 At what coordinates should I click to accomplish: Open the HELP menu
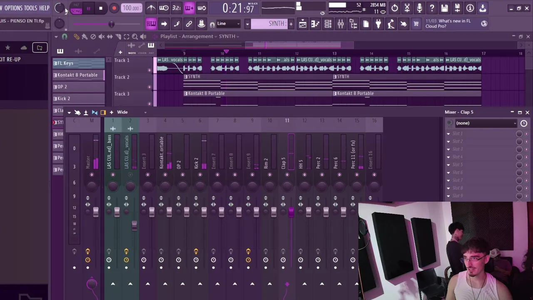[x=44, y=8]
